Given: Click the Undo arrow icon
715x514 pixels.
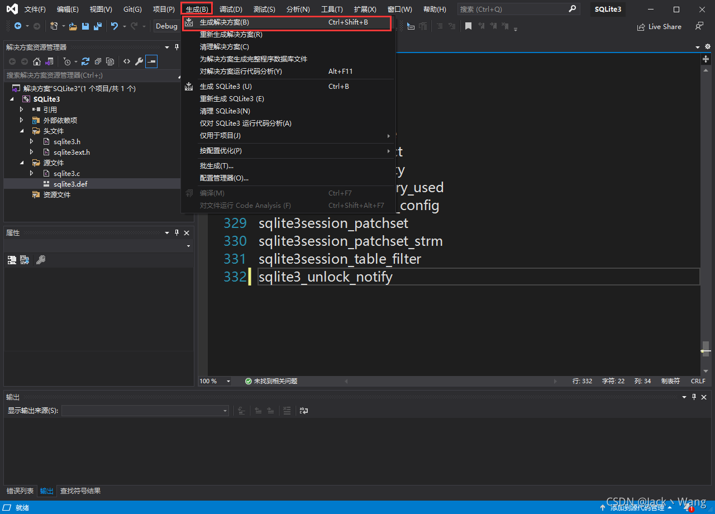Looking at the screenshot, I should point(115,26).
